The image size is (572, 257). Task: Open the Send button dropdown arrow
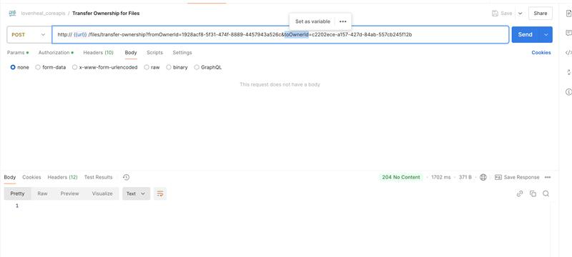546,34
